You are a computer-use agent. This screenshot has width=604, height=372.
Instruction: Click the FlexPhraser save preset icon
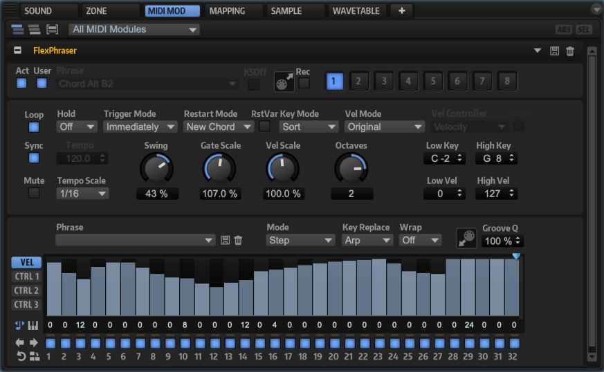click(555, 51)
